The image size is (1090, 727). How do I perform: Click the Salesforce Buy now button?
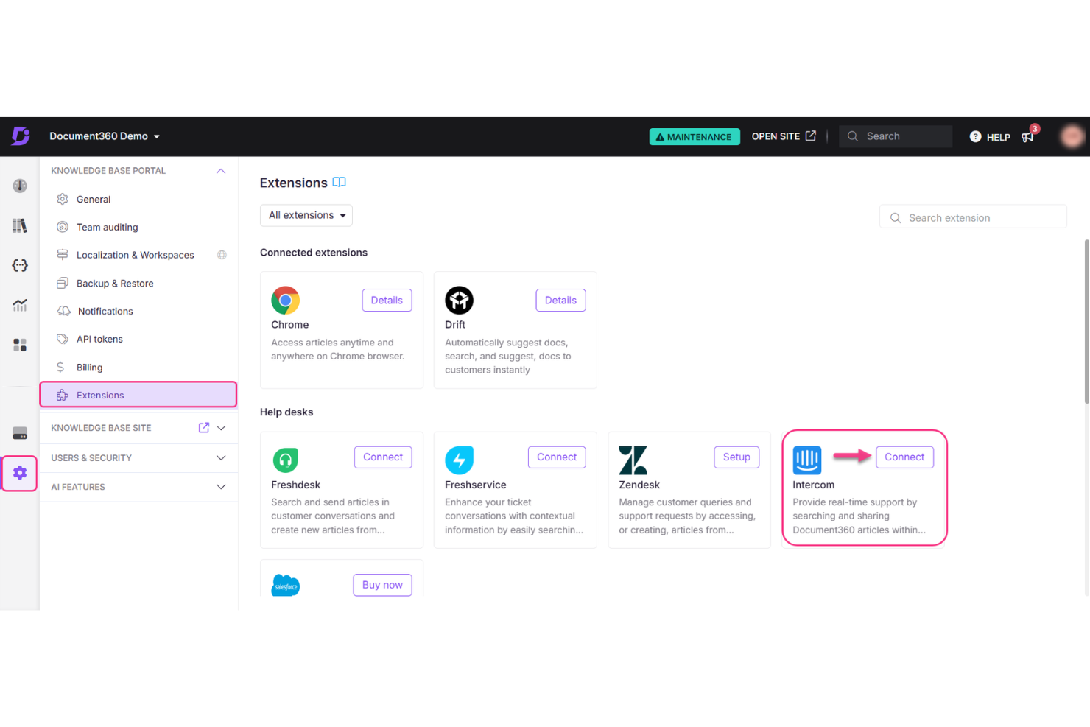click(x=381, y=585)
